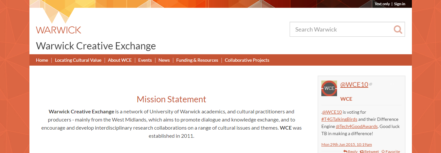Reply to the tweet
This screenshot has width=441, height=153.
[x=350, y=151]
